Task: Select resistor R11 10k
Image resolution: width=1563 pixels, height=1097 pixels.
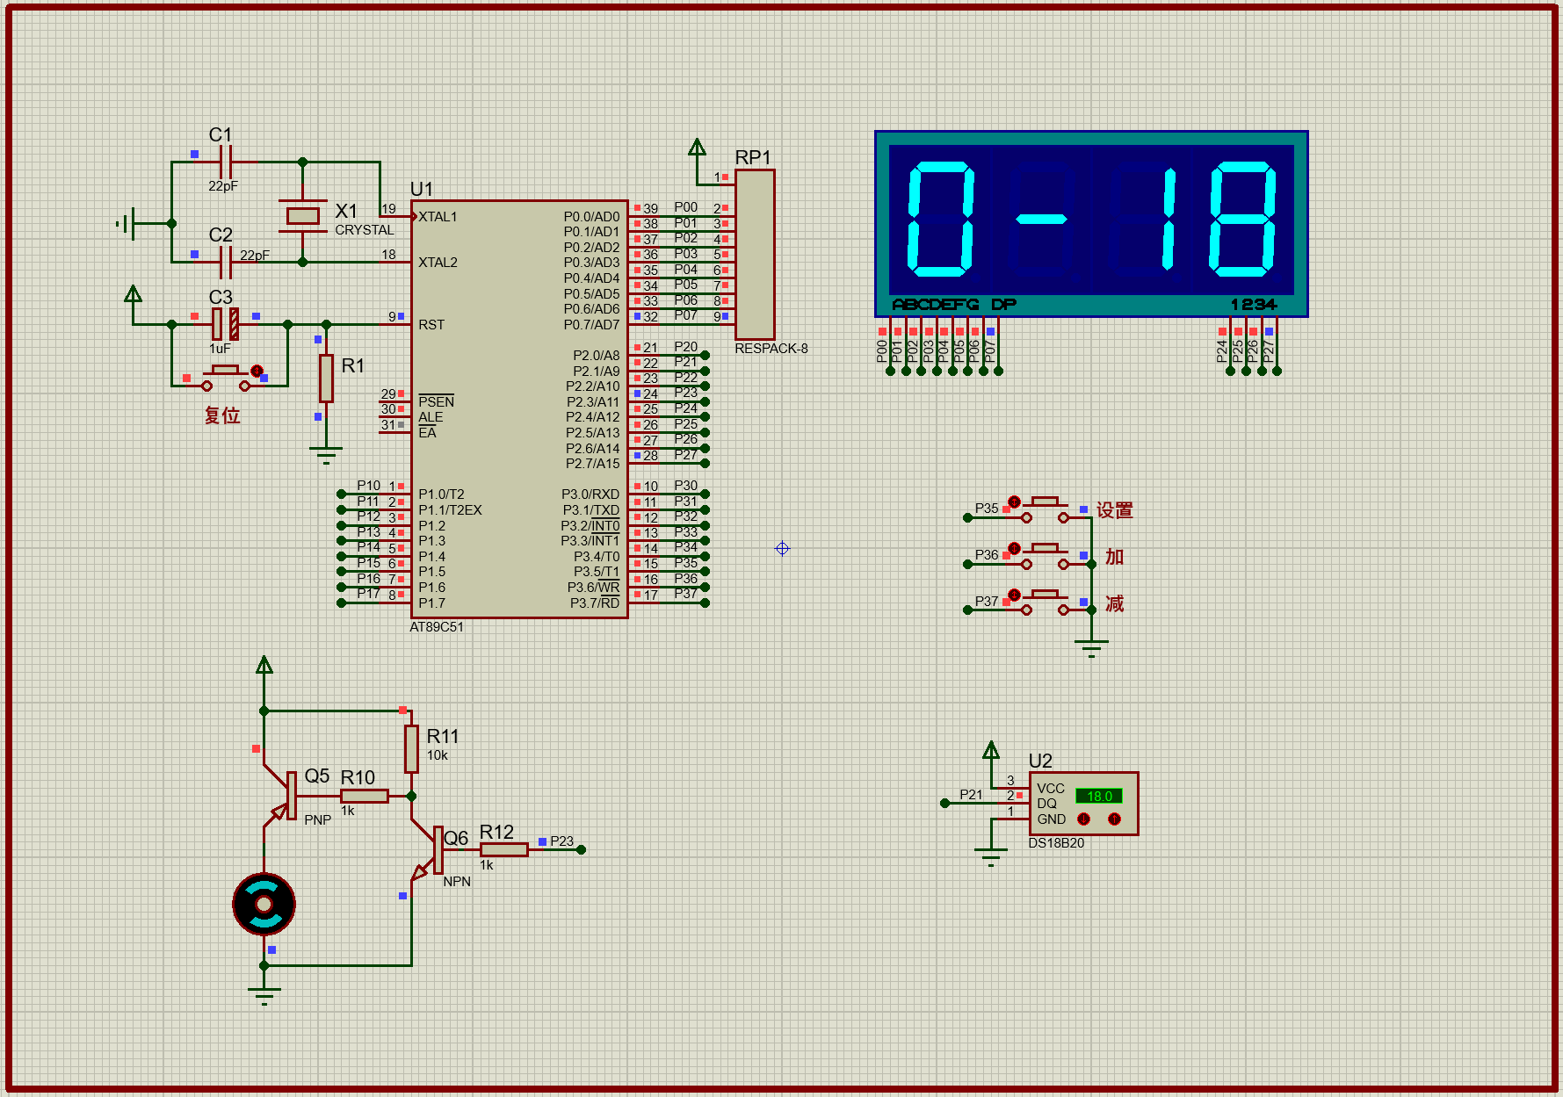Action: [411, 749]
